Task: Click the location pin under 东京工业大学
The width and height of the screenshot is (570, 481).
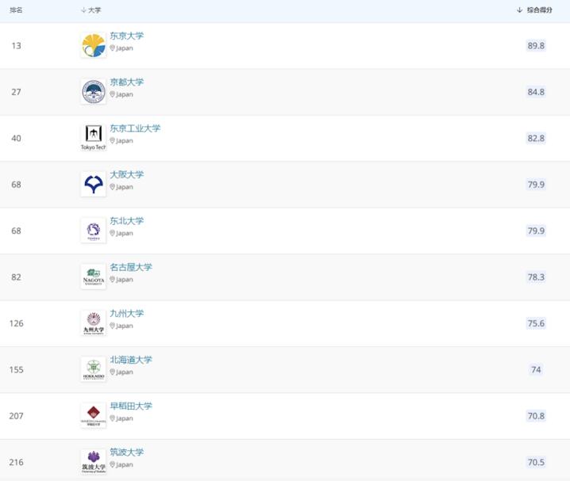Action: pyautogui.click(x=112, y=140)
